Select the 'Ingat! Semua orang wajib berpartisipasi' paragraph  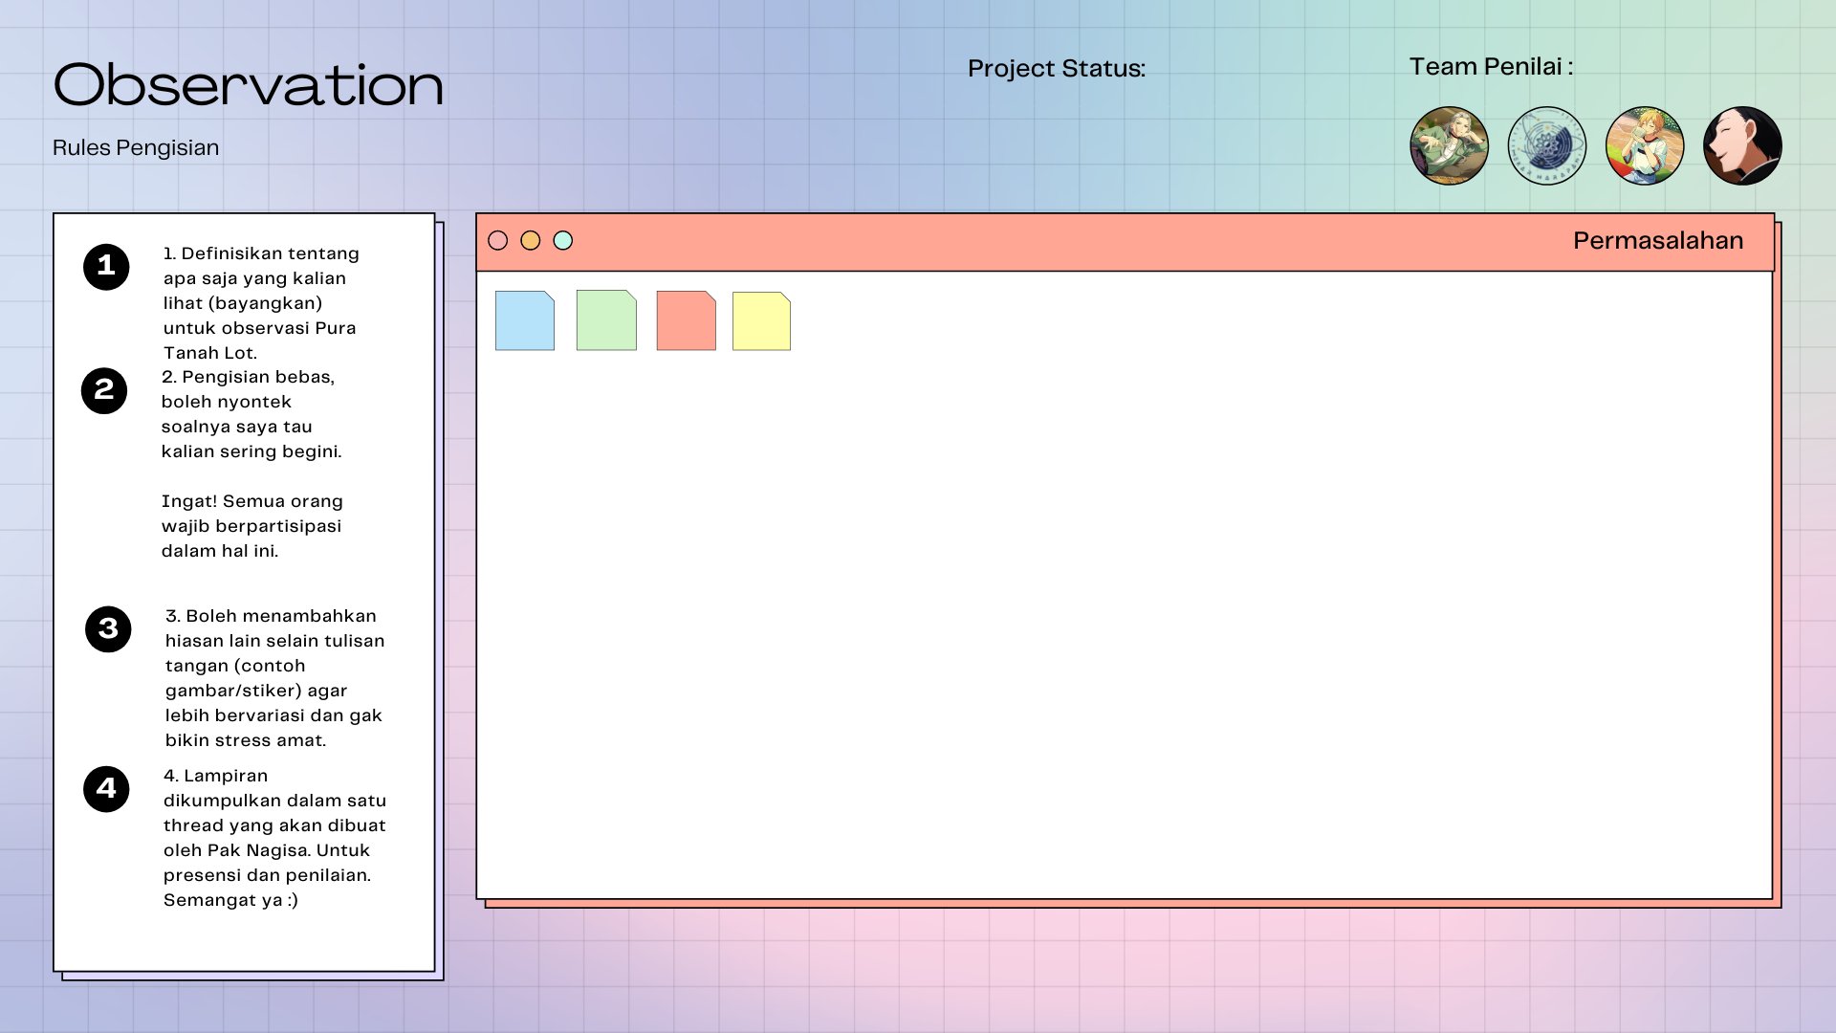pyautogui.click(x=252, y=526)
